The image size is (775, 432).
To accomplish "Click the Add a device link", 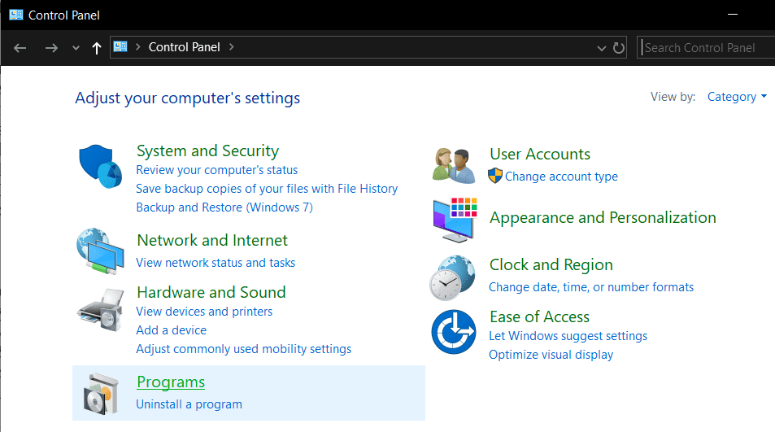I will tap(171, 330).
